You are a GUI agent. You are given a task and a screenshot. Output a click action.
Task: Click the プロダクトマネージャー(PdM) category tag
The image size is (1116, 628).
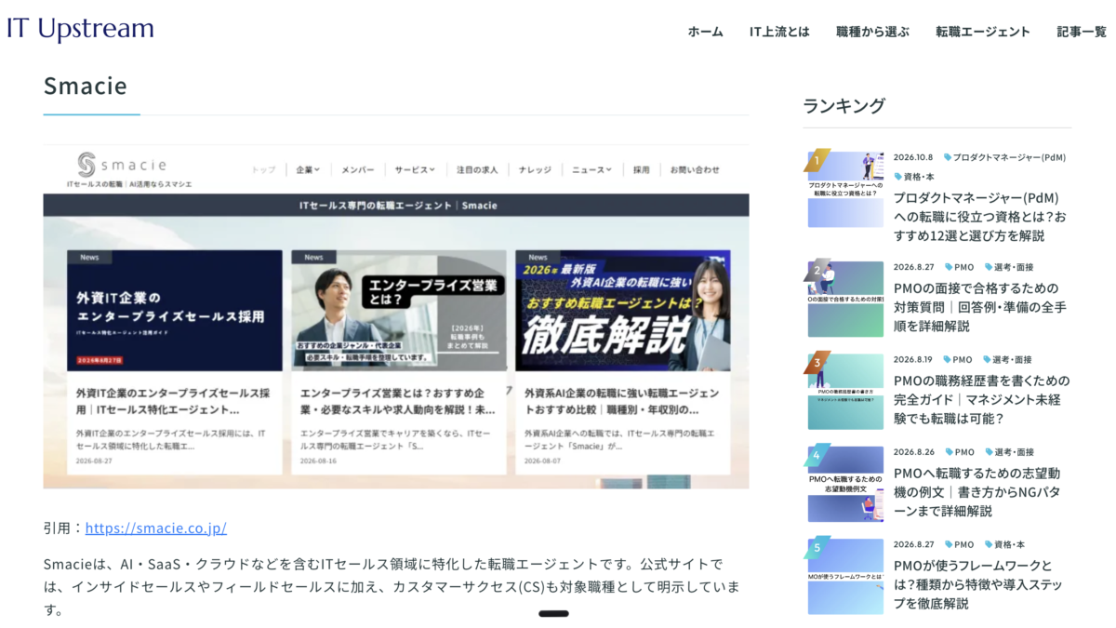[x=1005, y=157]
